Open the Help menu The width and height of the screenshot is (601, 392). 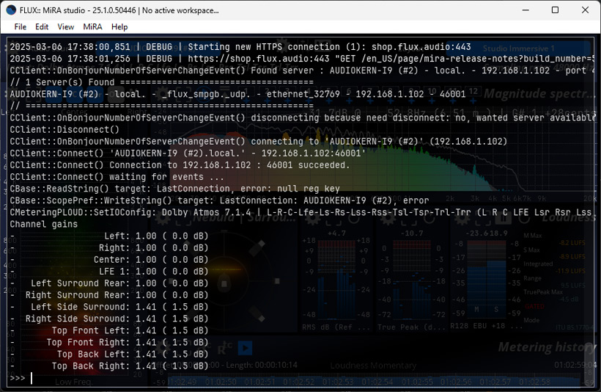(x=119, y=27)
